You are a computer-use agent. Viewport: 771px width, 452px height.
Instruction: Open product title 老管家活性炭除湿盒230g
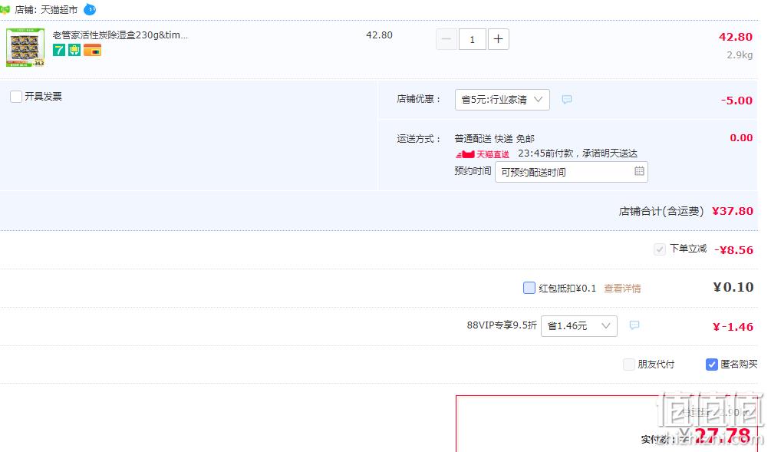pyautogui.click(x=120, y=35)
